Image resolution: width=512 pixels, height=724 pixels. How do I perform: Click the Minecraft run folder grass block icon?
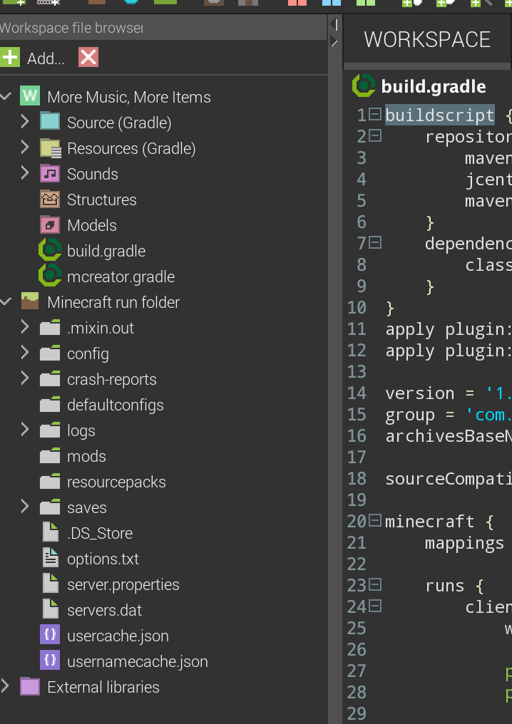pos(30,301)
